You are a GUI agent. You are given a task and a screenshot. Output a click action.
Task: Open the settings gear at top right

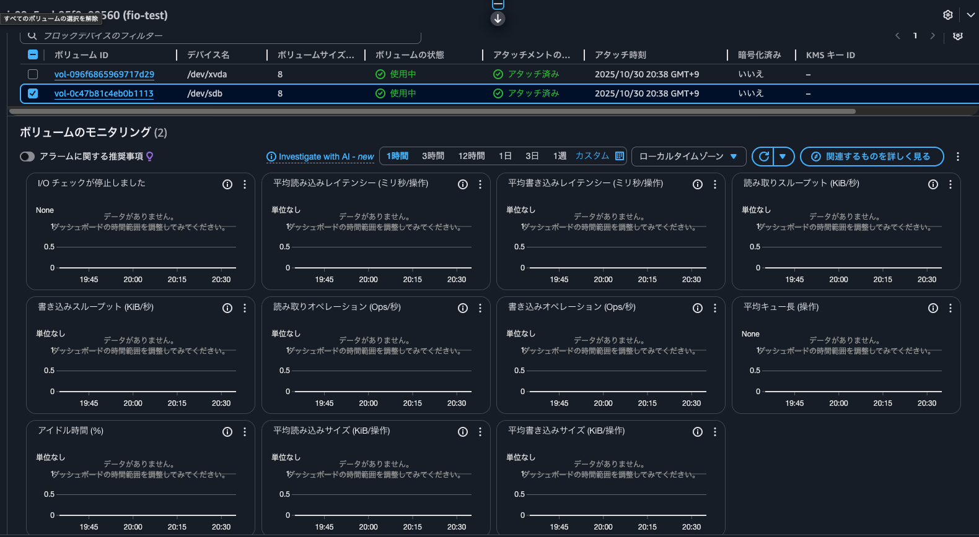(x=947, y=15)
